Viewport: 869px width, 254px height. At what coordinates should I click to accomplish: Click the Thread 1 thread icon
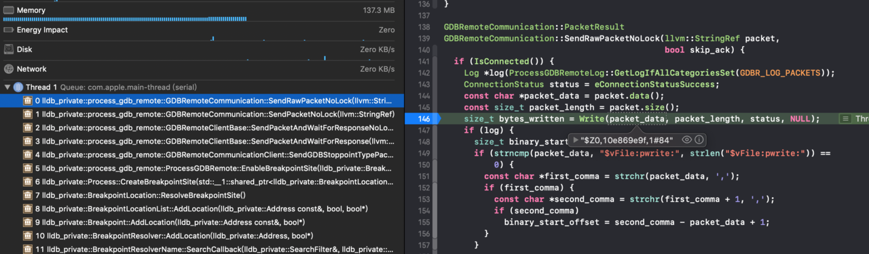click(18, 87)
